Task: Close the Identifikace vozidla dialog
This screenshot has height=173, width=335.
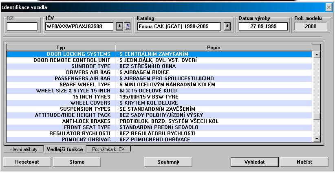Action: pos(328,7)
